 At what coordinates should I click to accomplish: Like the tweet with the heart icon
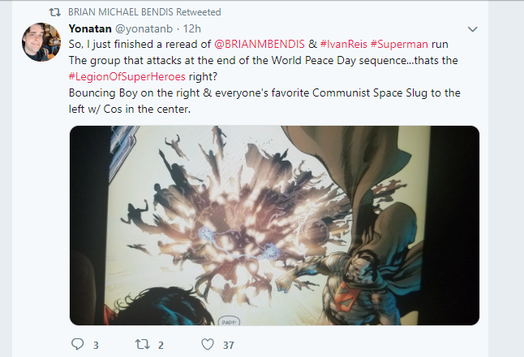tap(208, 344)
